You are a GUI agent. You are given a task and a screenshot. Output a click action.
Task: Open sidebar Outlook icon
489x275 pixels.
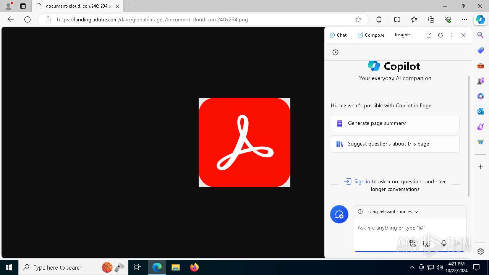481,112
